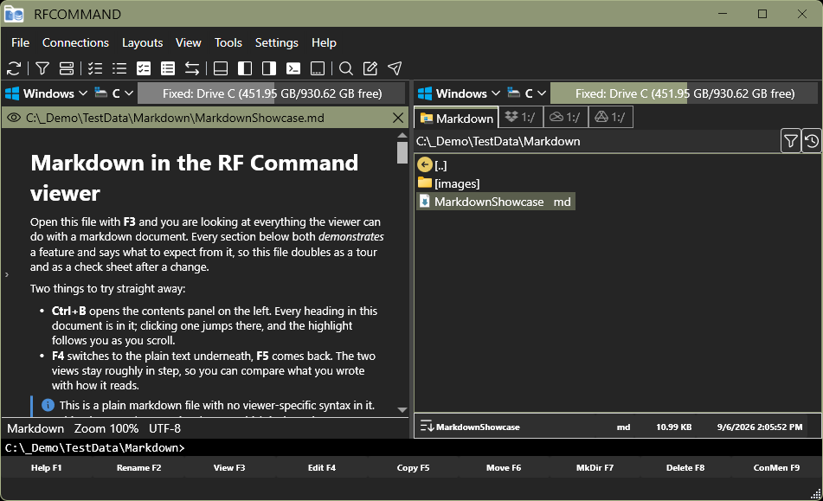
Task: Click the eye icon beside the viewer path
Action: 14,118
